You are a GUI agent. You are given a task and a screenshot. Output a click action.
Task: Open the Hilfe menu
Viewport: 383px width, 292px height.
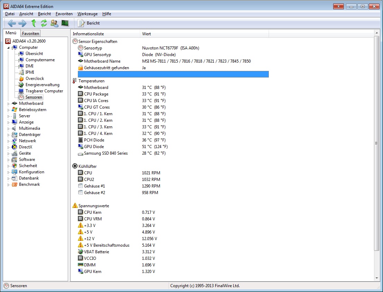coord(107,14)
